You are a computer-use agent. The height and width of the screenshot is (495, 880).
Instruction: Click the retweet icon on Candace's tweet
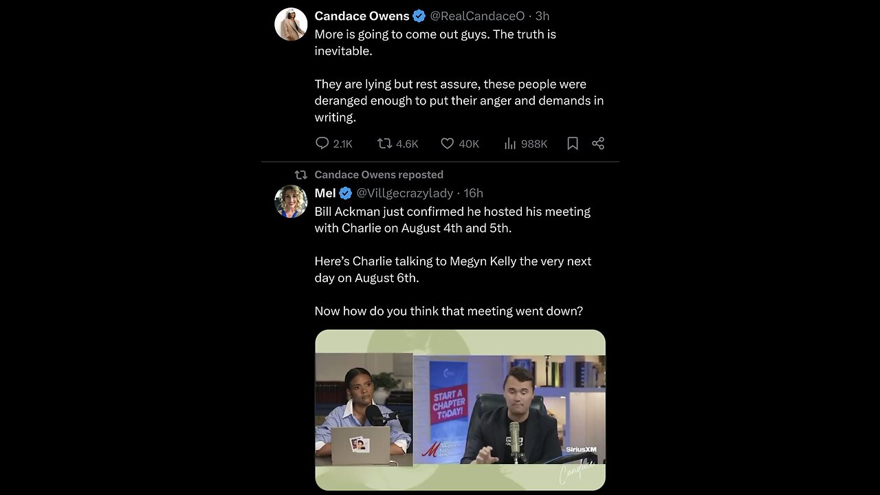[384, 143]
